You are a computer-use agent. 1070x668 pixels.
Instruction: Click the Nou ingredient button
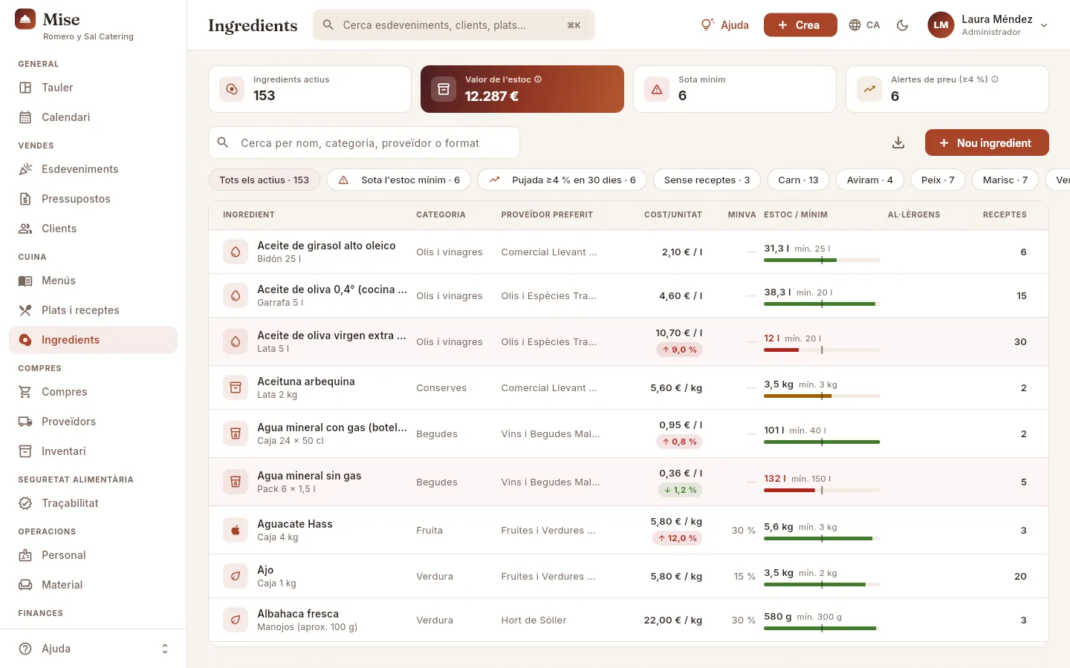pos(987,143)
